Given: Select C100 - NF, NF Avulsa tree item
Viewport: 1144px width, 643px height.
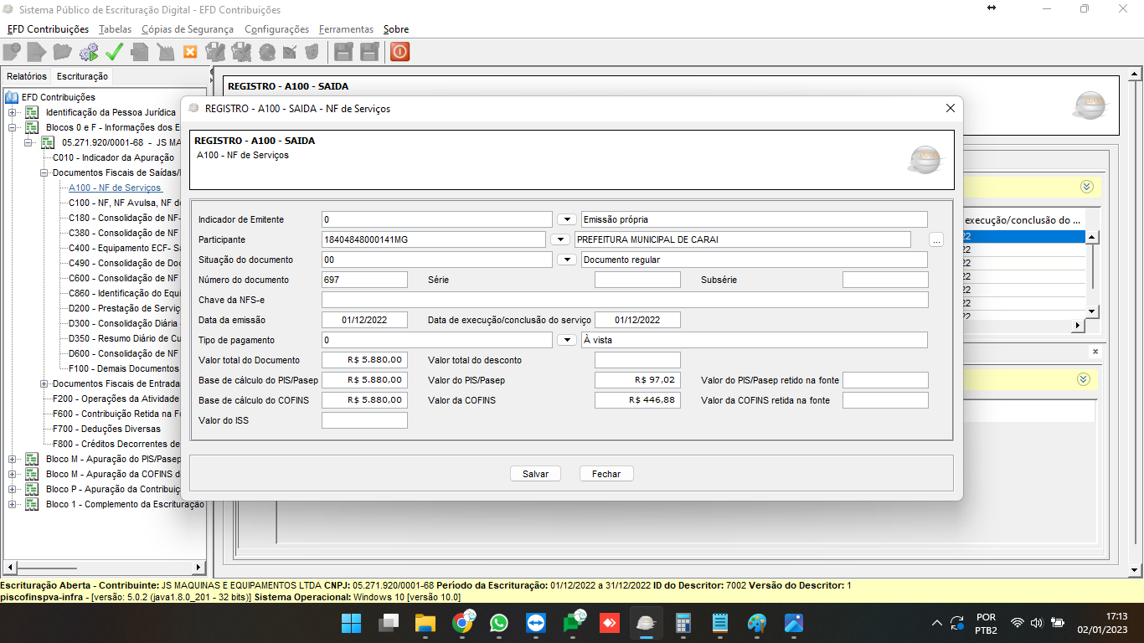Looking at the screenshot, I should (124, 203).
